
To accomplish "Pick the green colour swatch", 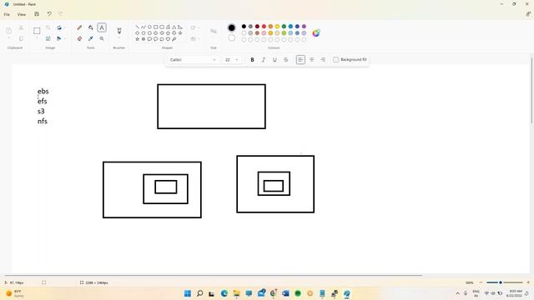I will (284, 27).
